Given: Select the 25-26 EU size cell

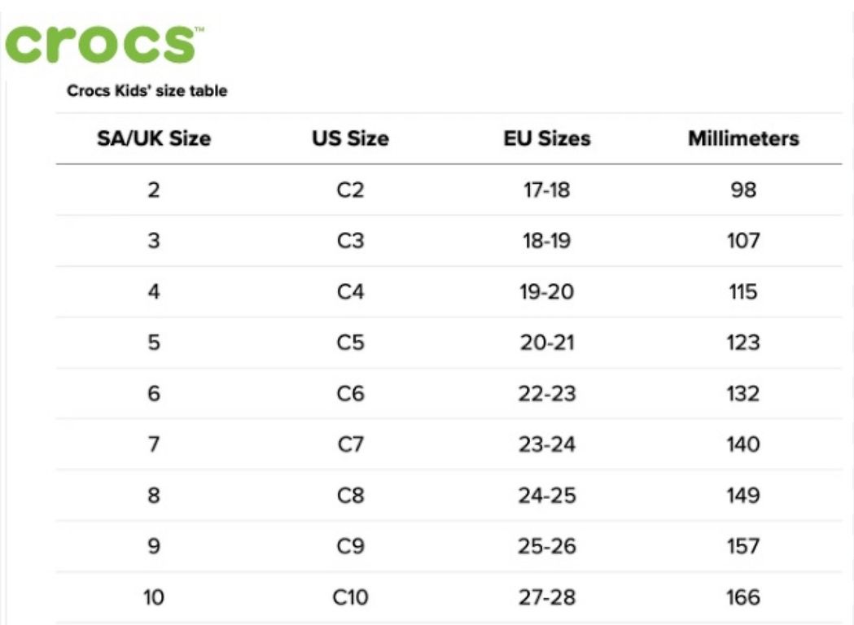Looking at the screenshot, I should click(x=547, y=546).
